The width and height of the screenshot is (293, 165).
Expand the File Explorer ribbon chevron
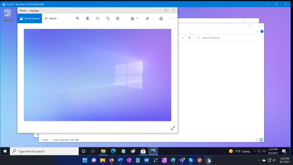258,31
